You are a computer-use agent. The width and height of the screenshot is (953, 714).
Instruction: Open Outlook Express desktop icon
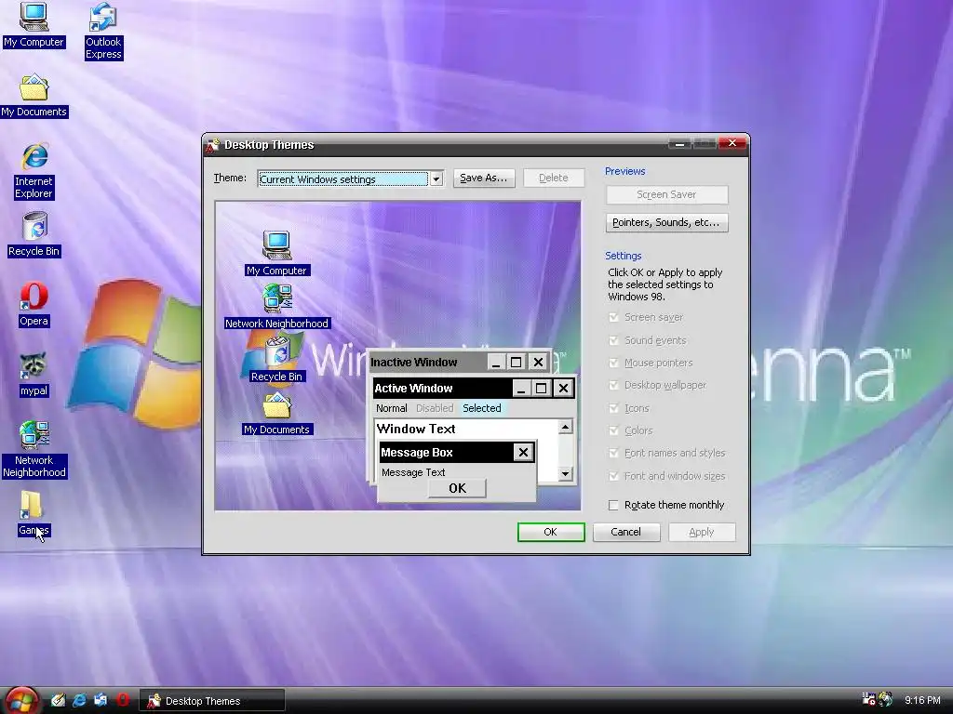tap(103, 32)
